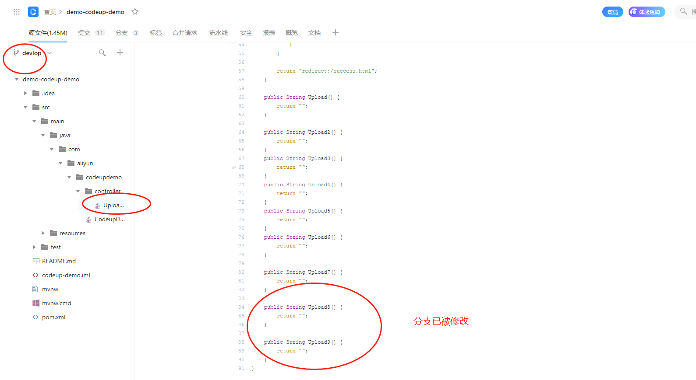Click the Codeup logo icon
The width and height of the screenshot is (696, 380).
point(33,12)
